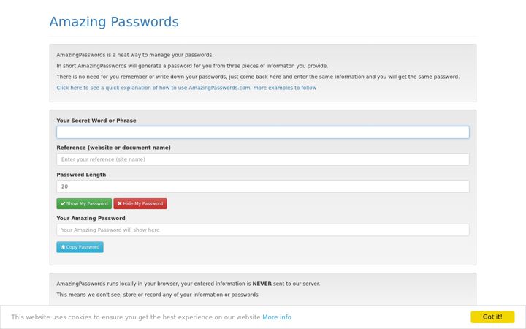
Task: Click the green Show My Password button
Action: point(84,203)
